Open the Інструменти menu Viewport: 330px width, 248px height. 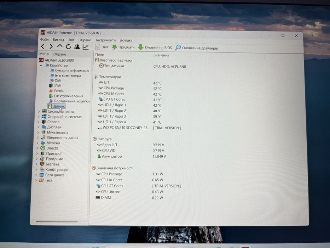106,40
